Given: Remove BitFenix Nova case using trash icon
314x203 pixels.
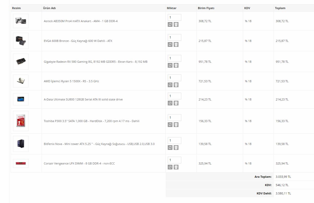Looking at the screenshot, I should [176, 148].
